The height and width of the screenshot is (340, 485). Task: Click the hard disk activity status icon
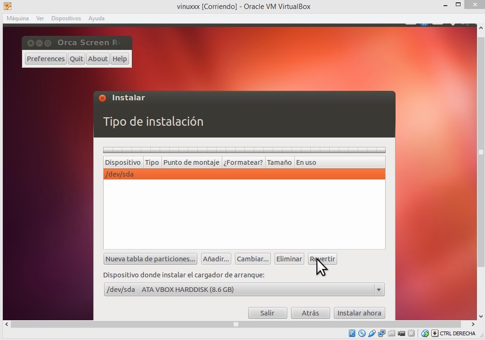pyautogui.click(x=352, y=333)
